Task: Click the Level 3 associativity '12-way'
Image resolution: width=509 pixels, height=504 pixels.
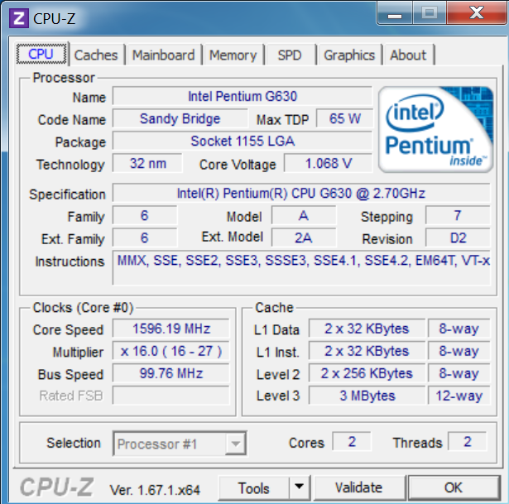Action: 459,396
